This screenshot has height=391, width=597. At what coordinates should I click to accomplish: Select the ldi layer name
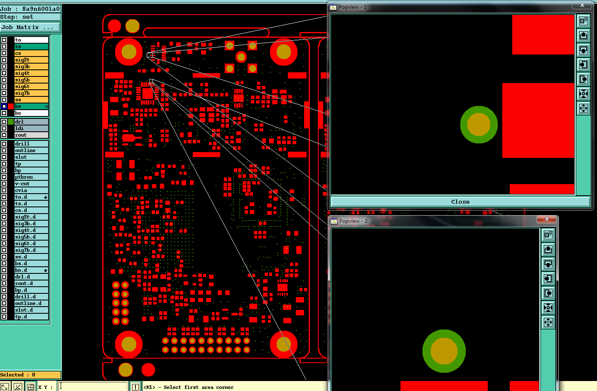pos(32,128)
